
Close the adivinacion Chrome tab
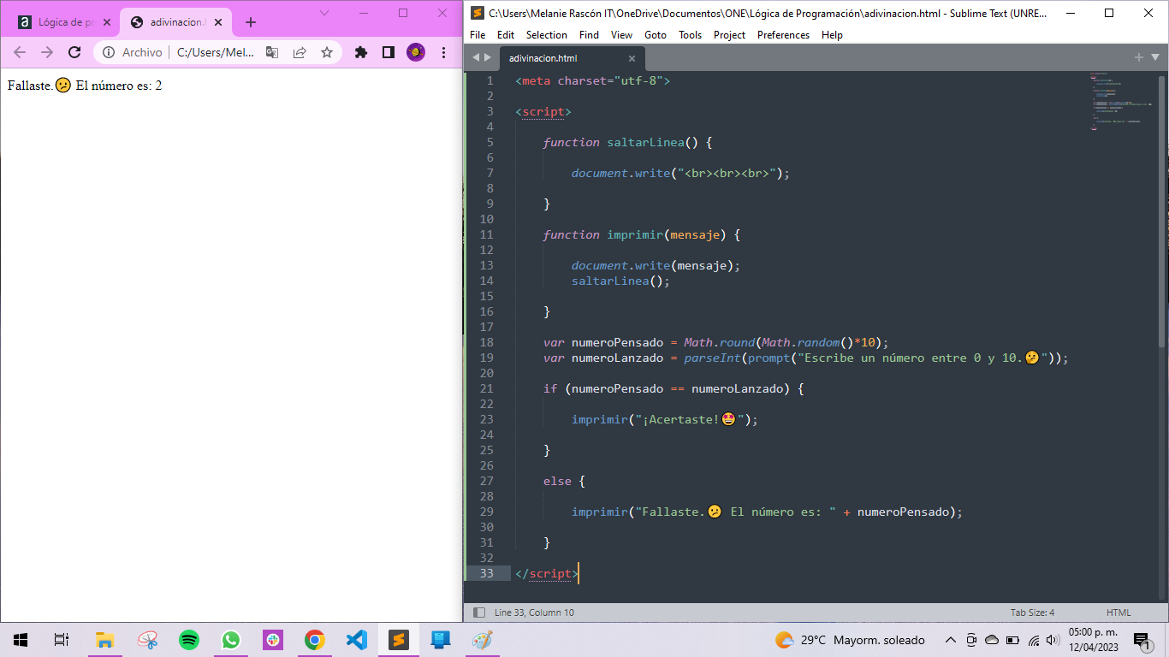tap(218, 22)
